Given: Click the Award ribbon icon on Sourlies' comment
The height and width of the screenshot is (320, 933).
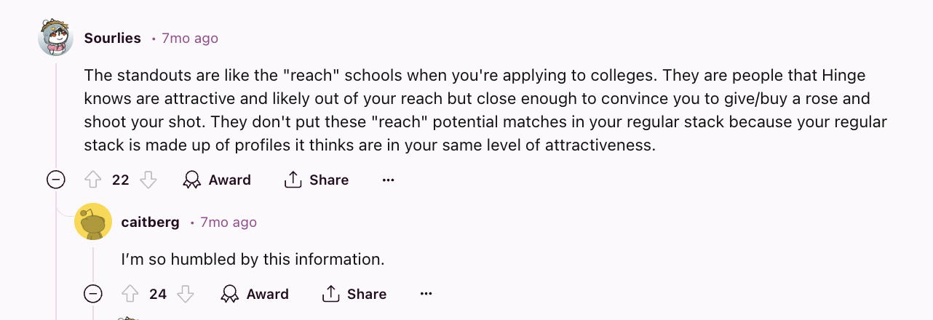Looking at the screenshot, I should click(x=192, y=180).
